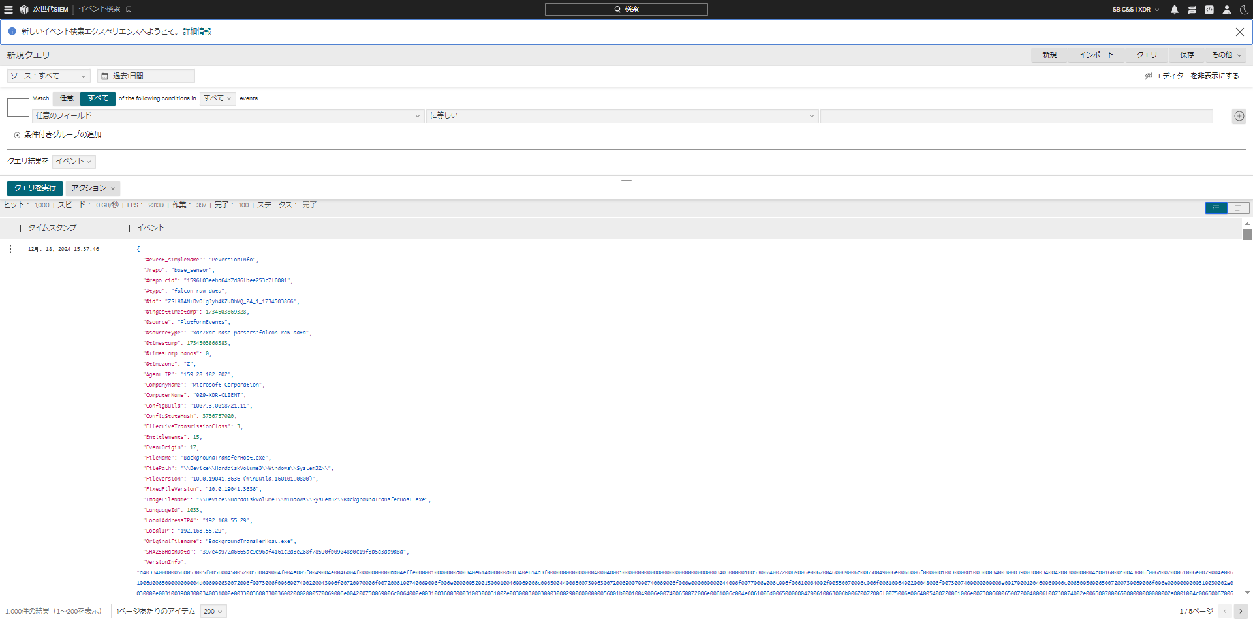The height and width of the screenshot is (624, 1253).
Task: Click the イベント column header
Action: click(151, 228)
